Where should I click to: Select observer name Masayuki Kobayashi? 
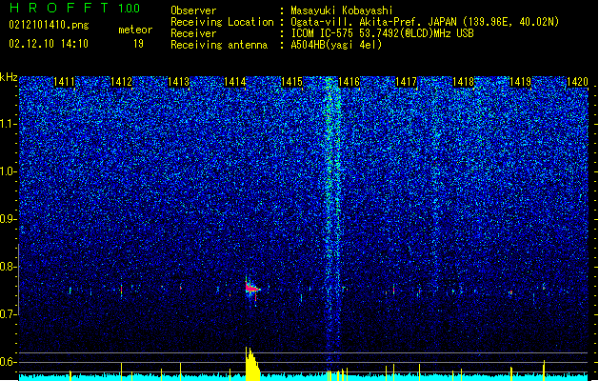pos(342,10)
